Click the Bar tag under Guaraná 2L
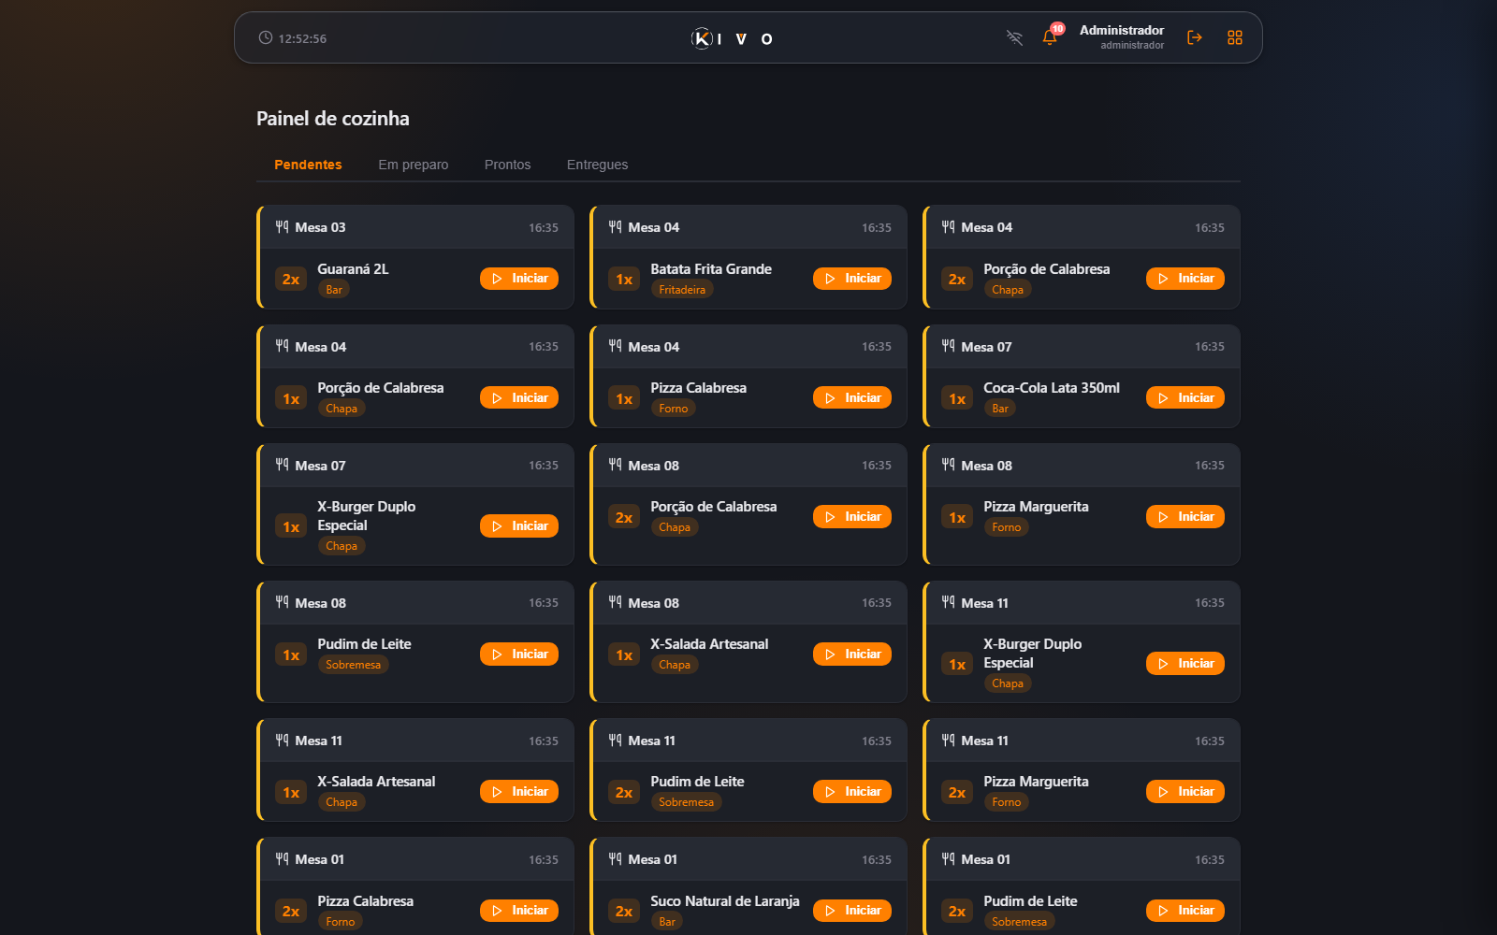The width and height of the screenshot is (1497, 935). [334, 290]
